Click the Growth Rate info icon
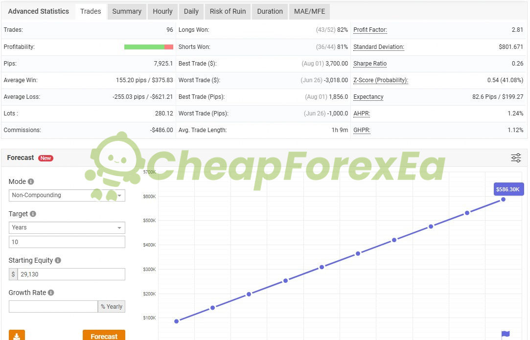The width and height of the screenshot is (530, 340). [51, 293]
